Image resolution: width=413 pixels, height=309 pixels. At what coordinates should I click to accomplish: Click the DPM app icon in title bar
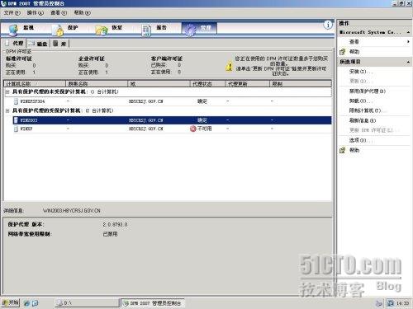pyautogui.click(x=3, y=3)
